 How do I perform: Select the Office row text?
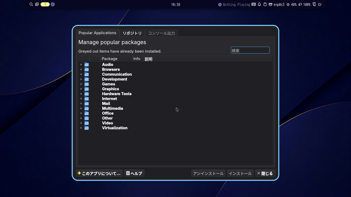point(108,113)
